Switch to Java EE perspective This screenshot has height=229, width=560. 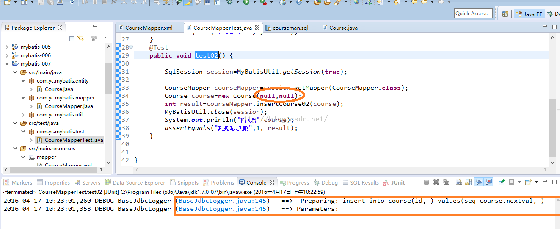[529, 14]
